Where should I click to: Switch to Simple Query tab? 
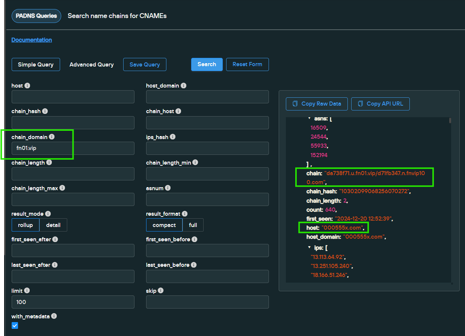(x=36, y=65)
